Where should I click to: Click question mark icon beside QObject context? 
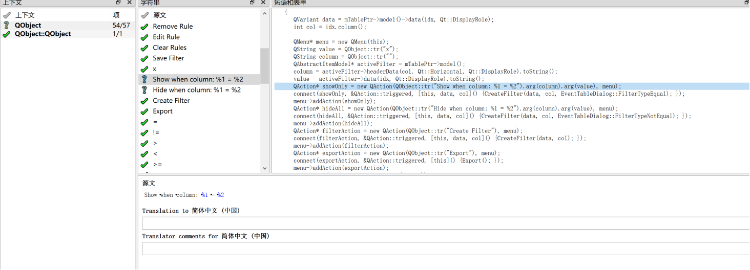(x=6, y=25)
